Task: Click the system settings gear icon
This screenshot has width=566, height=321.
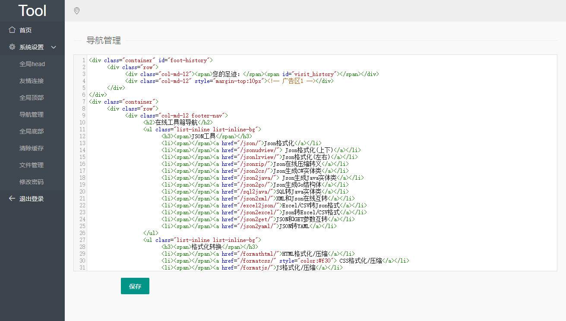Action: (x=12, y=47)
